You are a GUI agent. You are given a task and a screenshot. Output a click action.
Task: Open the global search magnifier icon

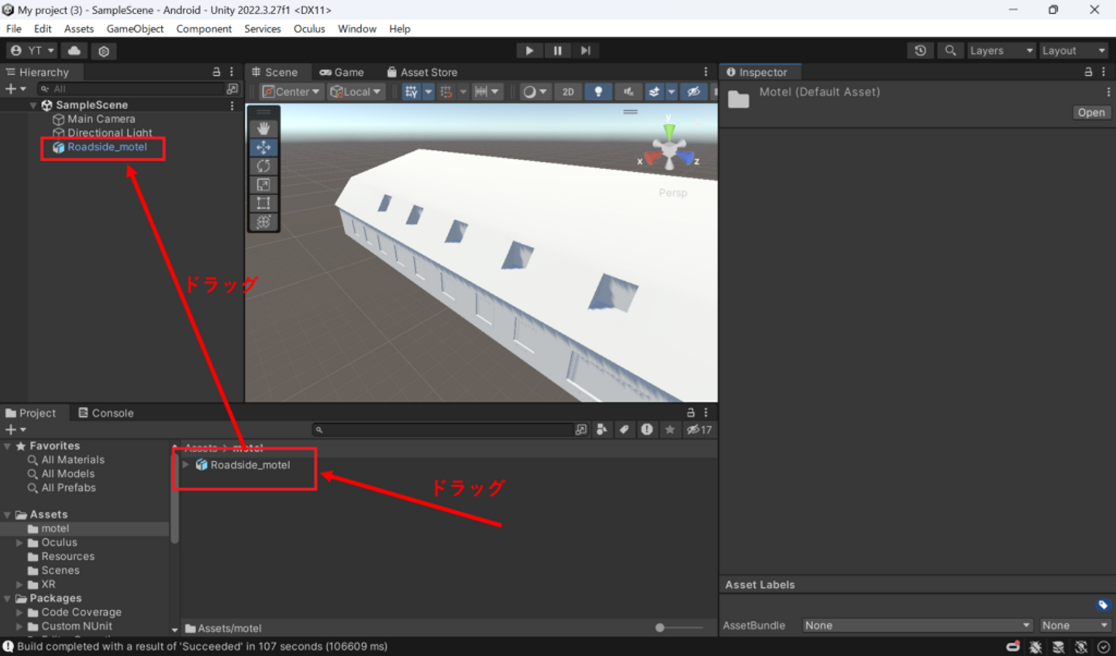click(950, 50)
